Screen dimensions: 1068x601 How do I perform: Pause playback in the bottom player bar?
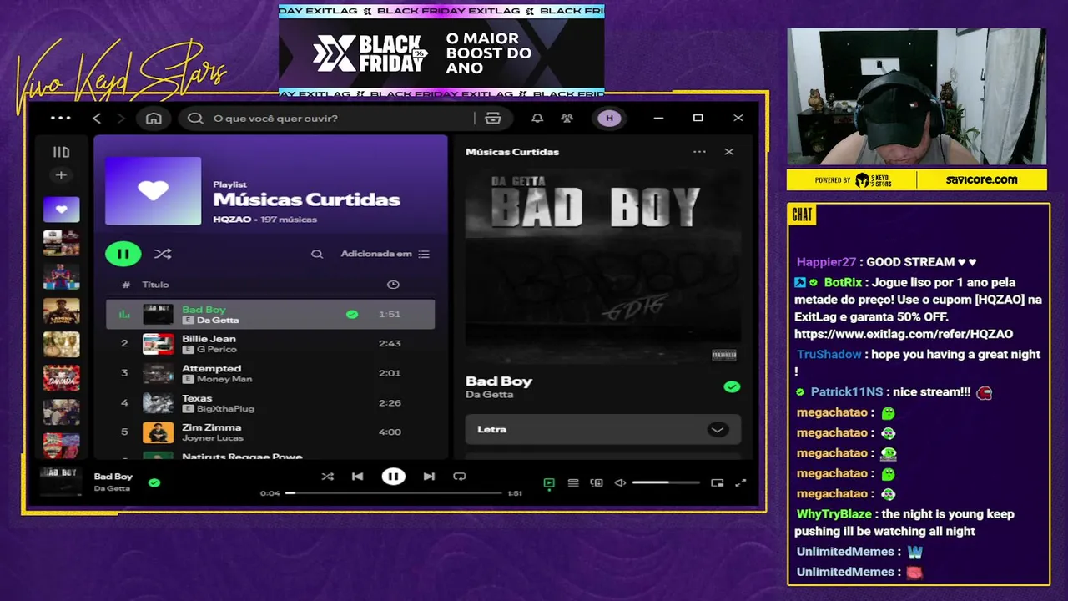(393, 477)
